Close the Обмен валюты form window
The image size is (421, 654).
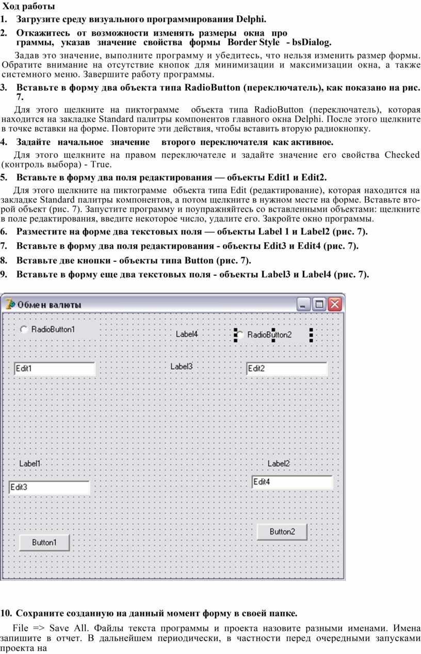[x=335, y=305]
